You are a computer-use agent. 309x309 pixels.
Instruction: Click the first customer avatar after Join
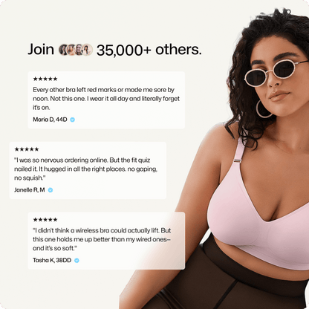click(64, 50)
